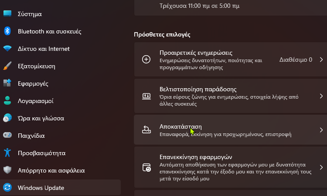Click the plus circle icon for Προαιρετικές ενημερώσεις
This screenshot has height=196, width=327.
pos(146,60)
